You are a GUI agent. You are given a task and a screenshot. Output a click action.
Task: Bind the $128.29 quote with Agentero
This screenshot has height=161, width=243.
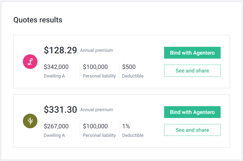tap(192, 53)
